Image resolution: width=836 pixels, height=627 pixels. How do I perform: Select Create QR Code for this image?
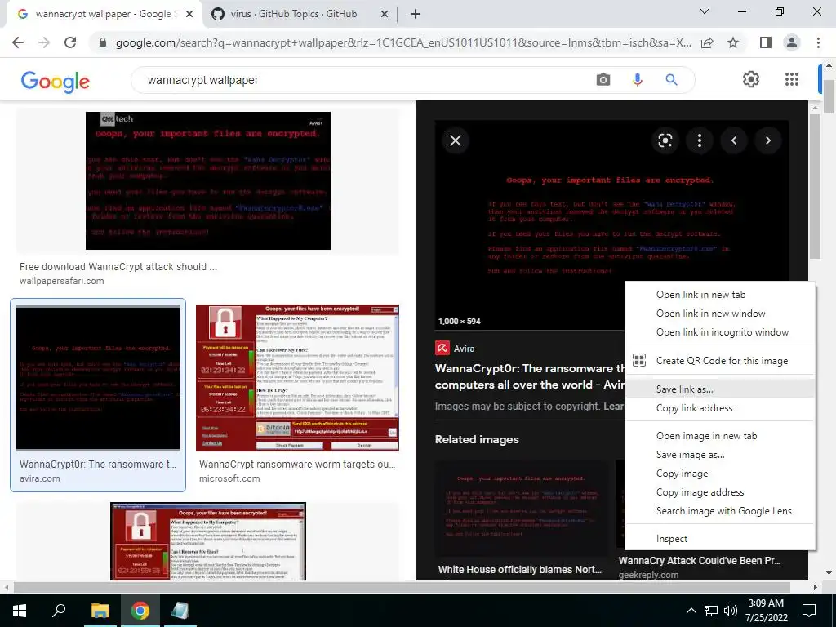coord(720,360)
